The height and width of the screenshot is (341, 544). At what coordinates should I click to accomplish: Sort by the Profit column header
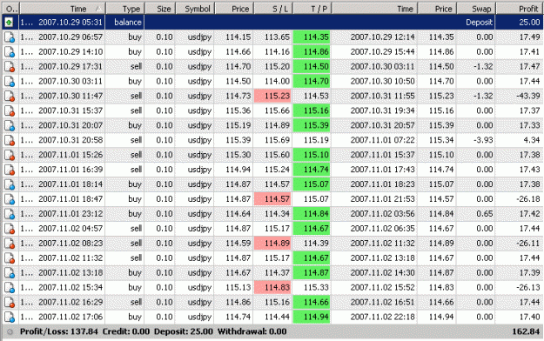520,9
